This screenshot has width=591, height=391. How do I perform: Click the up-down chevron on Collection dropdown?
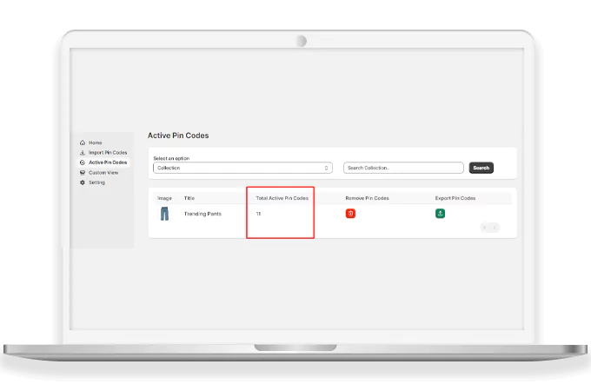[327, 168]
